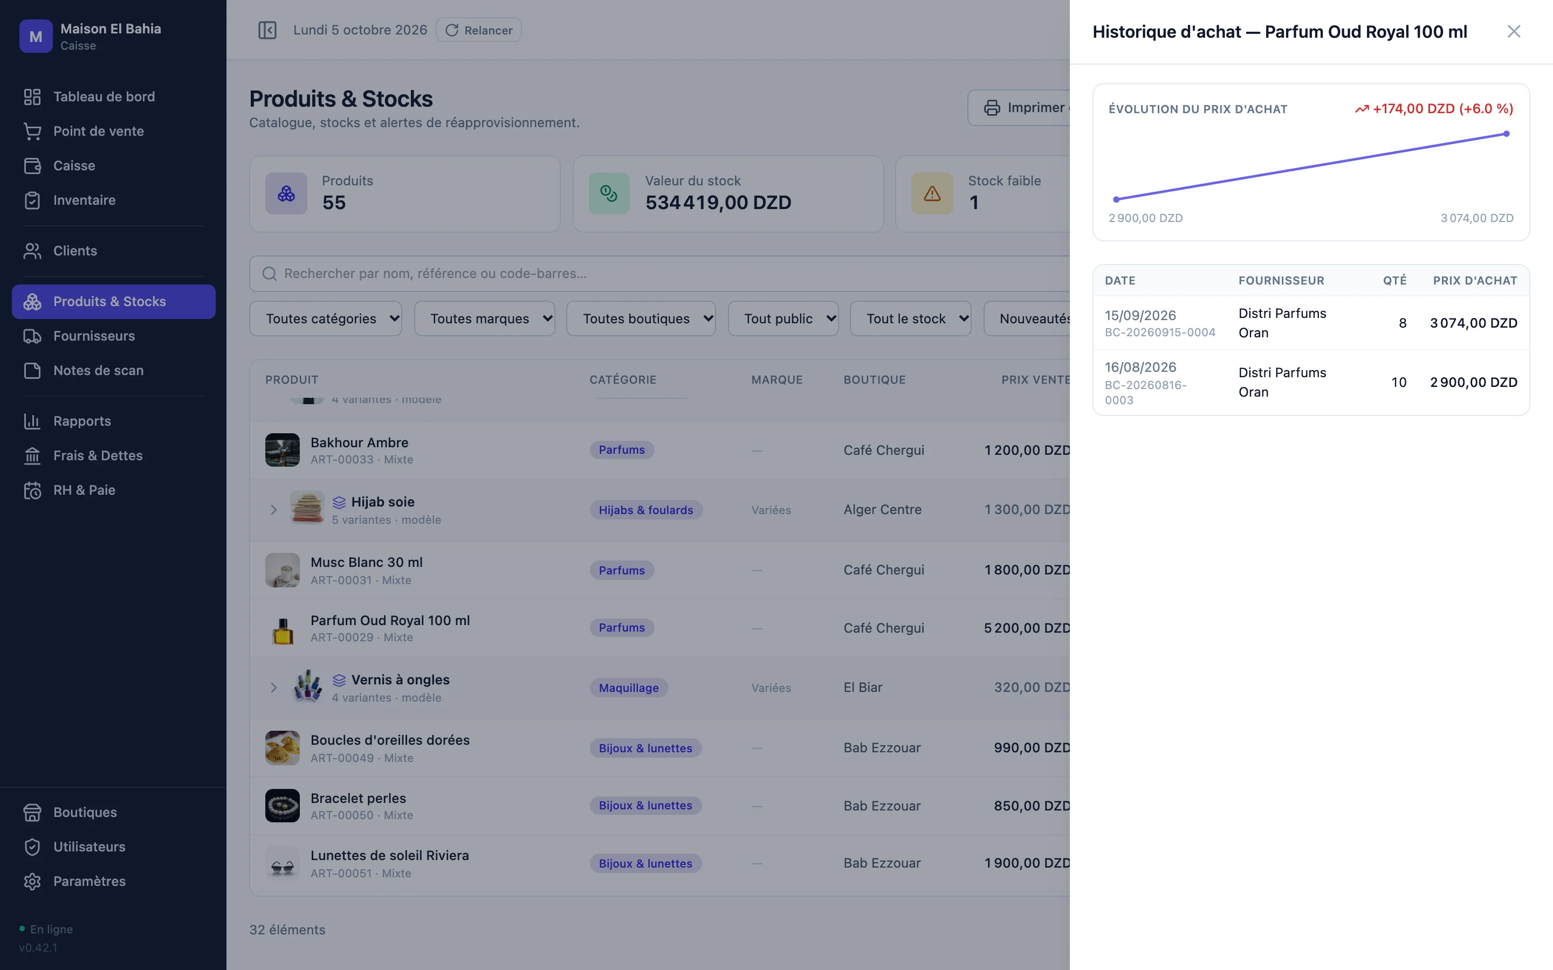Click the Relancer button

(479, 30)
